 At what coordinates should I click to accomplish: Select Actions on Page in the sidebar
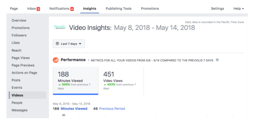pyautogui.click(x=24, y=73)
